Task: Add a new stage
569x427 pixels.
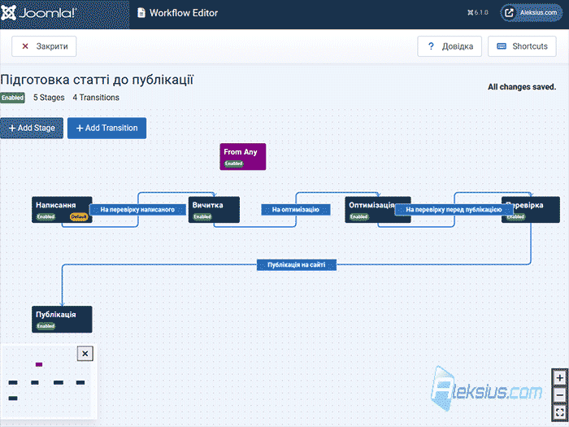Action: coord(32,128)
